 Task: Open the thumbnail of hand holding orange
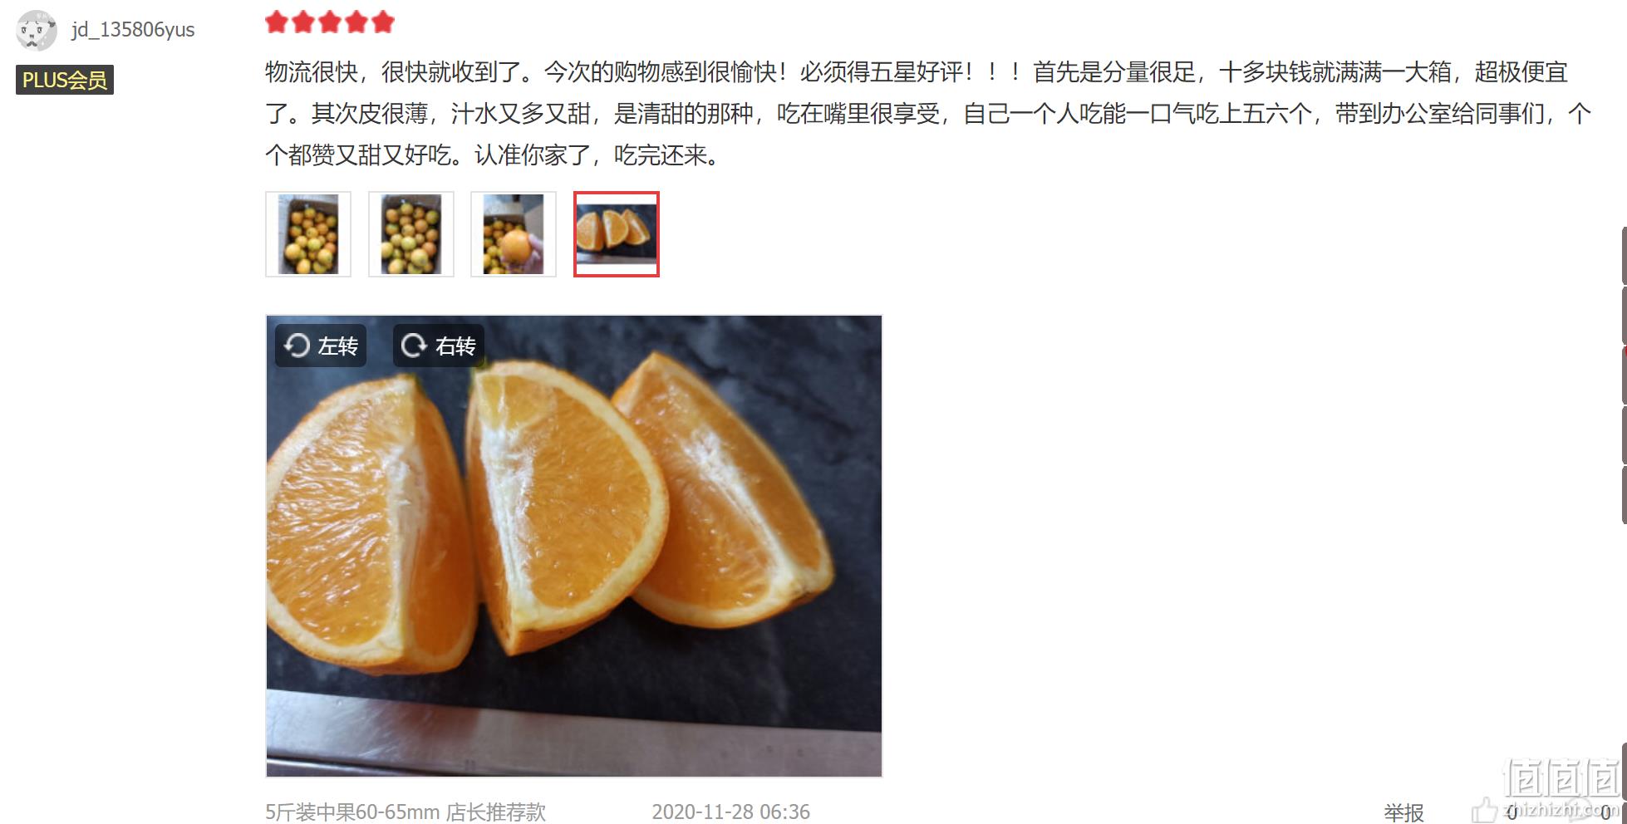(514, 234)
